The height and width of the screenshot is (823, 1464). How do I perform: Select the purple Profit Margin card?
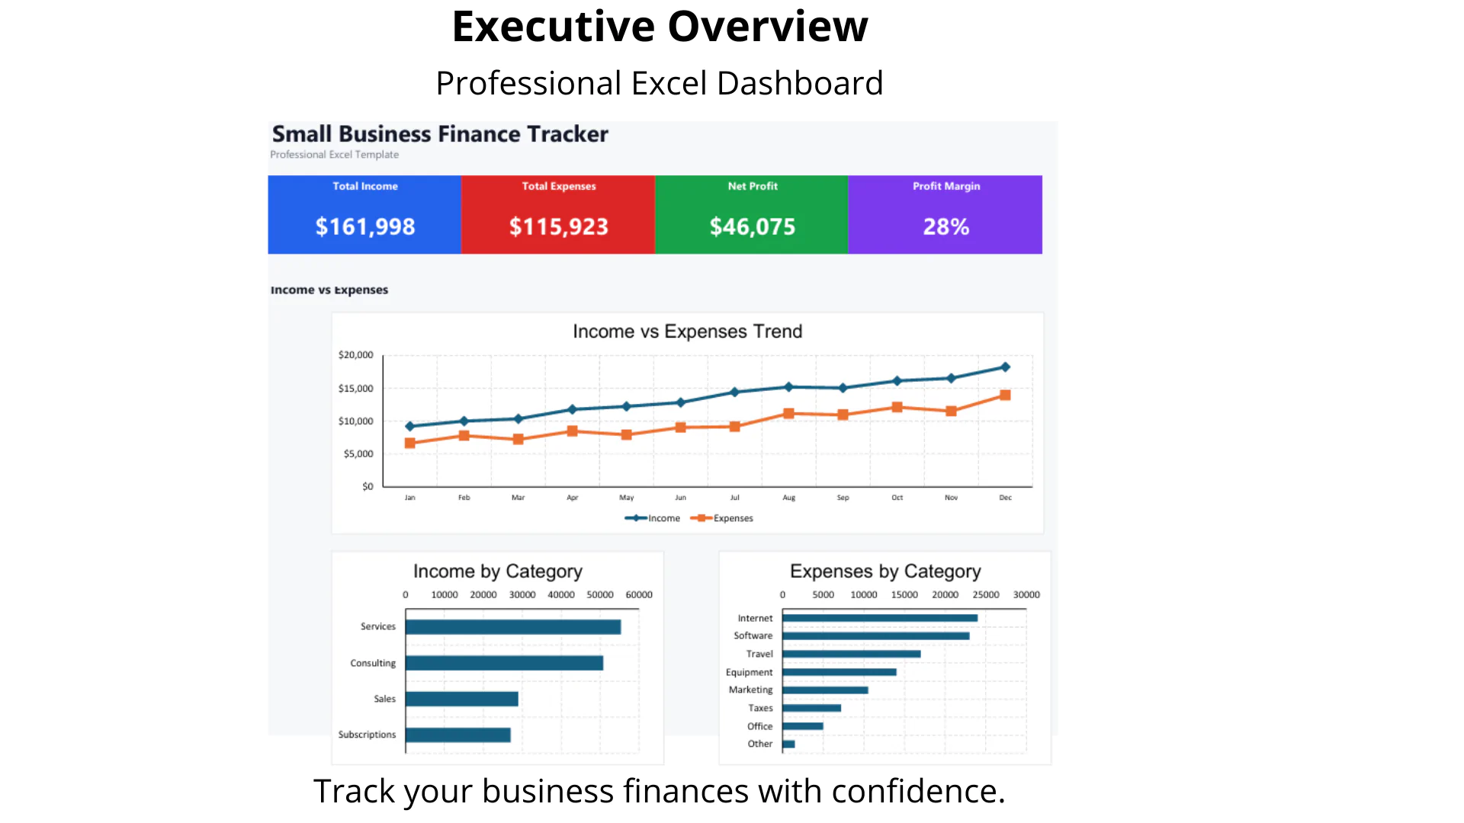click(945, 214)
